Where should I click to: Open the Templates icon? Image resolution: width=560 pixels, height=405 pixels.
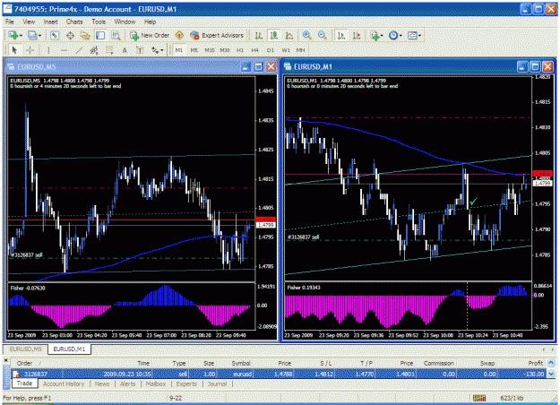pyautogui.click(x=412, y=35)
